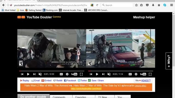Play the left video
175x98 pixels.
point(28,74)
